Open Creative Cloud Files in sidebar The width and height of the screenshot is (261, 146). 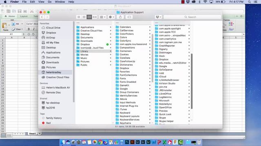coord(58,77)
